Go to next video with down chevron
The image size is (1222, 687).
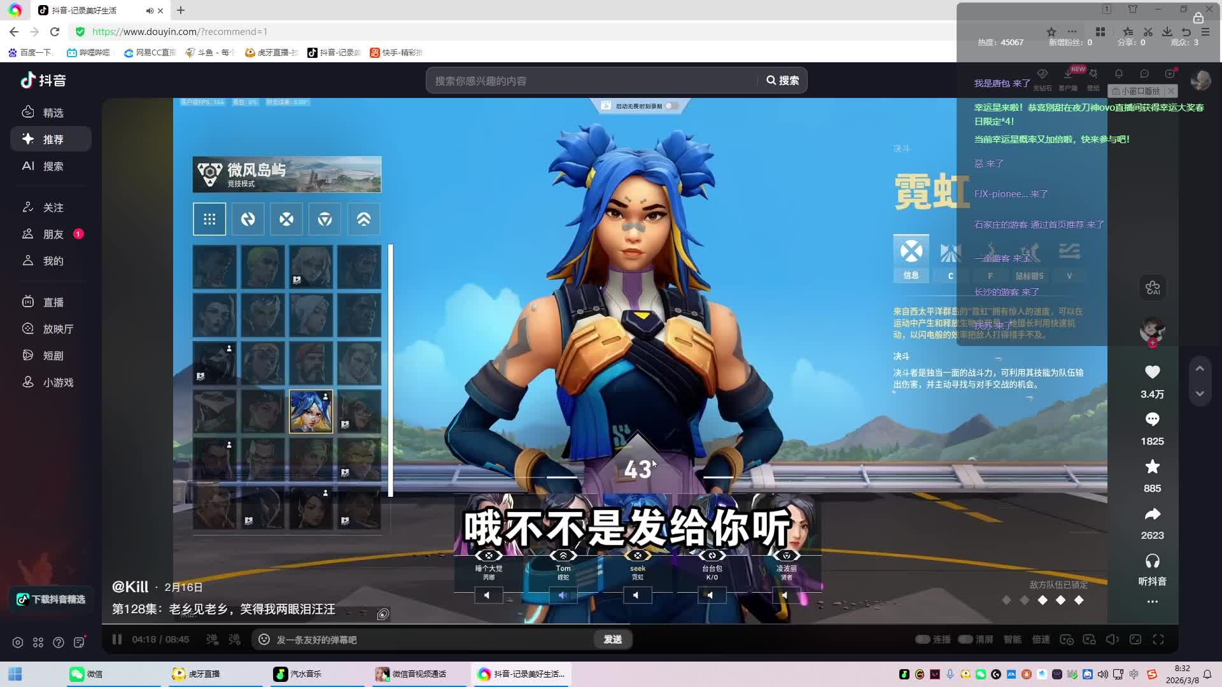point(1200,394)
